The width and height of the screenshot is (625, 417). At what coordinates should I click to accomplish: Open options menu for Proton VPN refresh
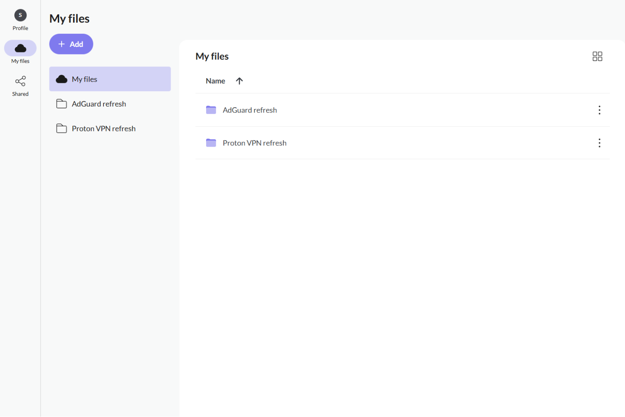(599, 143)
